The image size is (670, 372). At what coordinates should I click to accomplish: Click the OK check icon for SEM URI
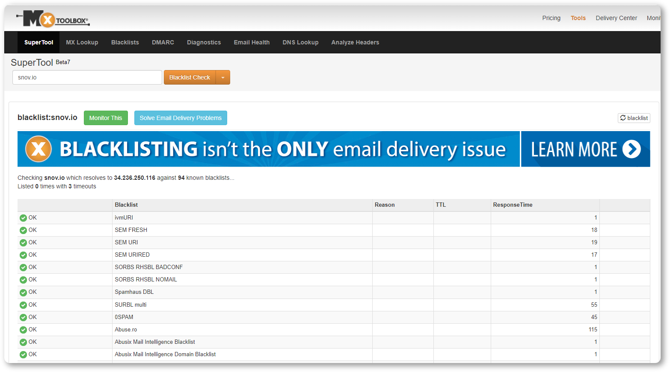click(x=23, y=243)
